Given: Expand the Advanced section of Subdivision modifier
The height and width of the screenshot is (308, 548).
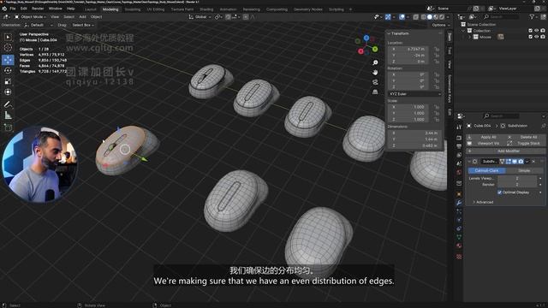Looking at the screenshot, I should pyautogui.click(x=483, y=202).
